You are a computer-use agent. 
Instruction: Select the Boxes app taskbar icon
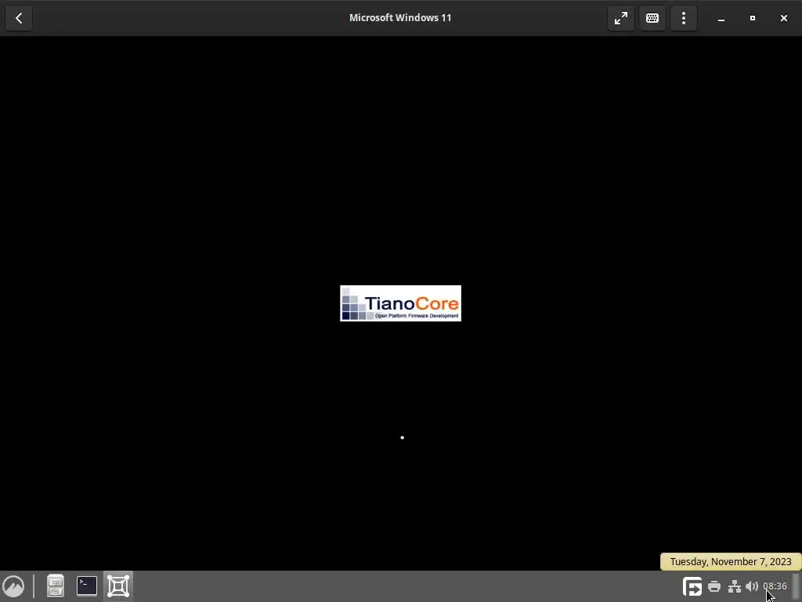tap(118, 586)
